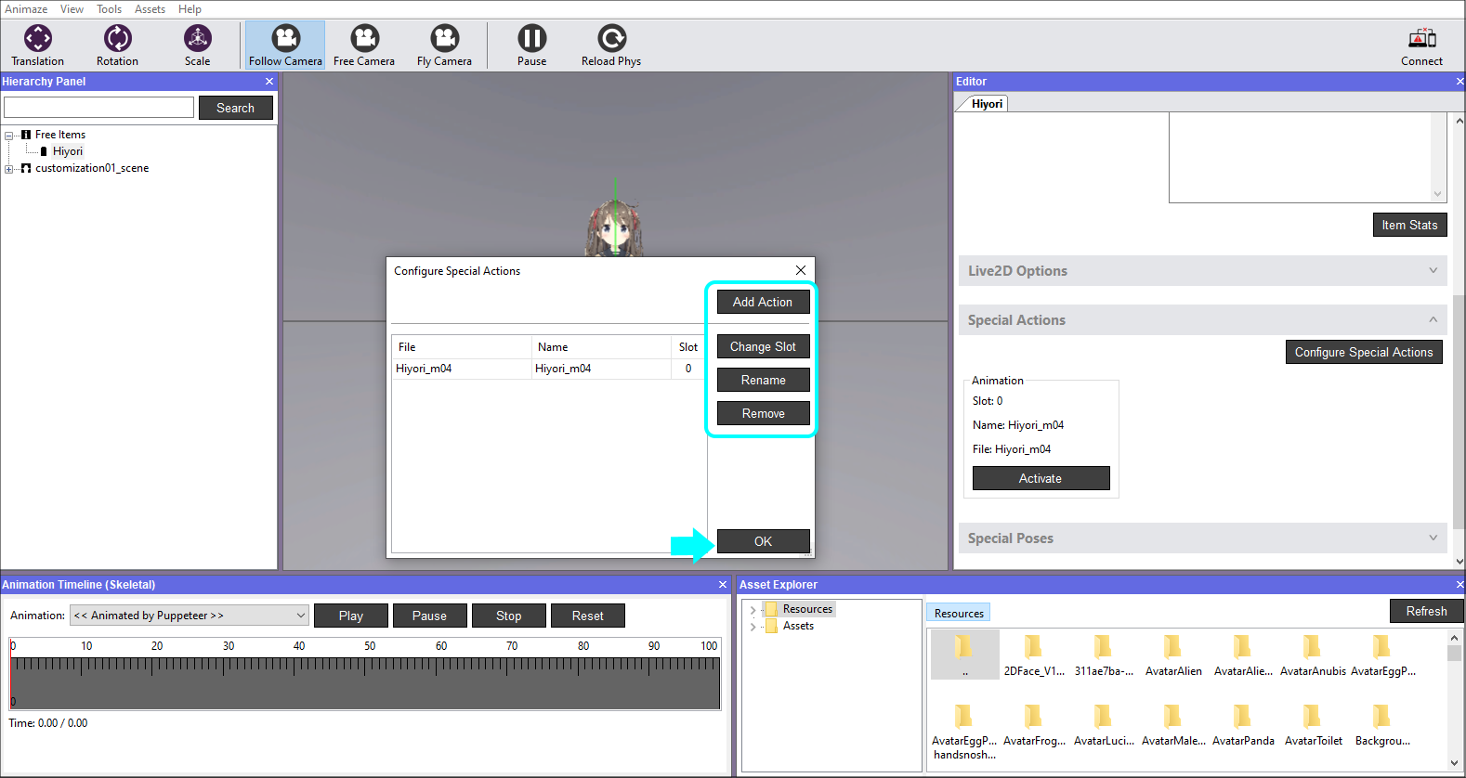
Task: Open the 2DFace_V1 folder
Action: coord(1033,655)
